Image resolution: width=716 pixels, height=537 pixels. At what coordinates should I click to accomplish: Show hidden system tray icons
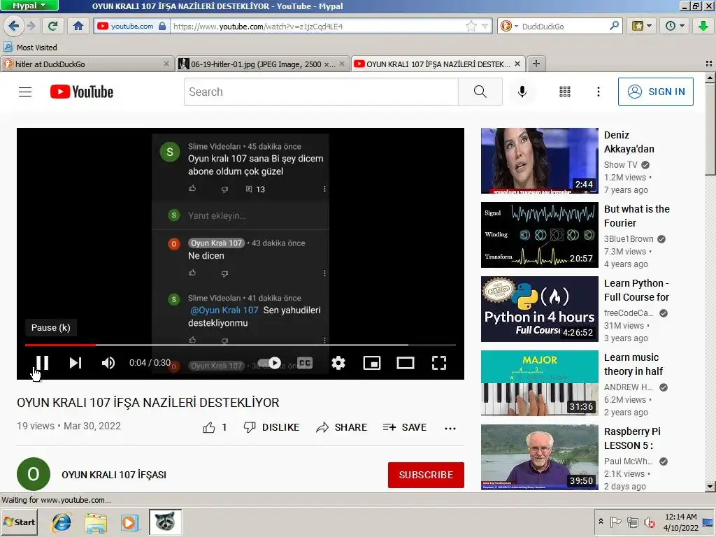click(601, 522)
